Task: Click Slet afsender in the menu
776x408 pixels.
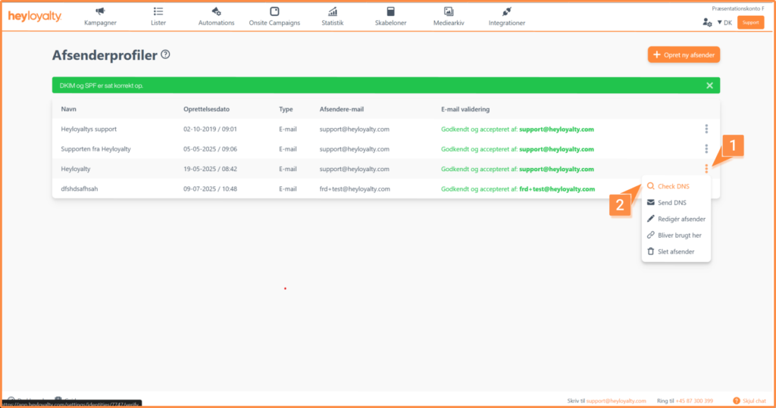Action: pyautogui.click(x=675, y=251)
